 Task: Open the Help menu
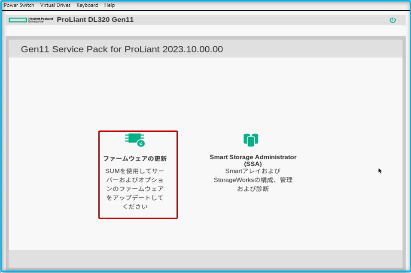click(x=110, y=5)
